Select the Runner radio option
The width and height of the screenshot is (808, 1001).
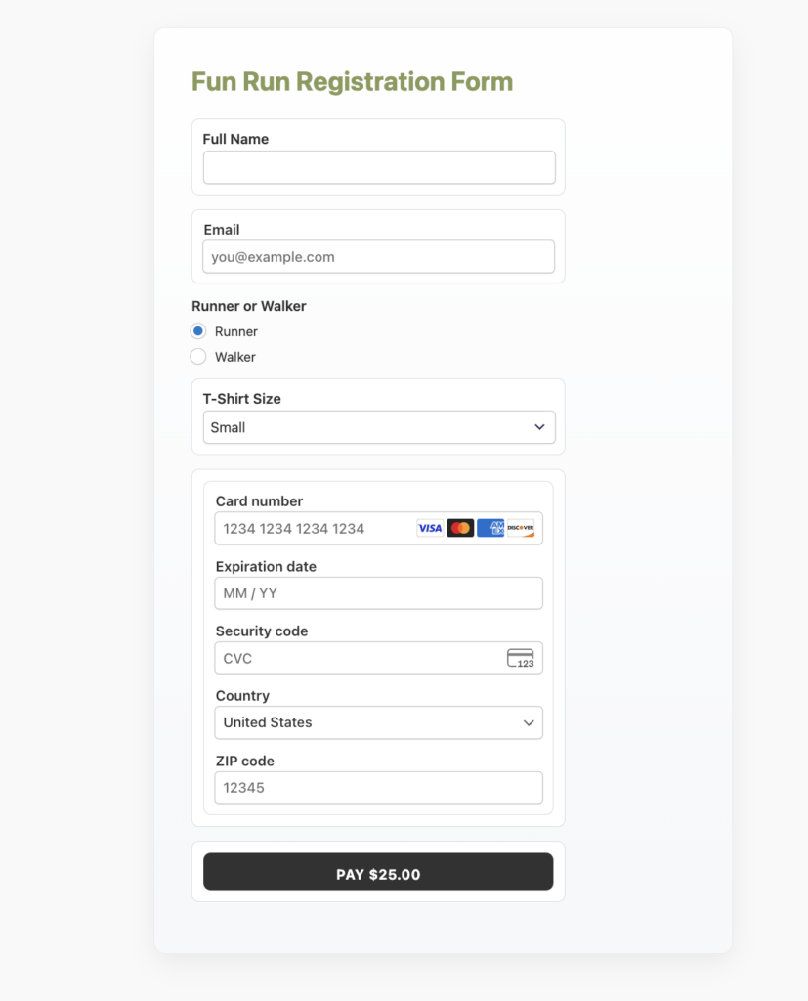pyautogui.click(x=198, y=331)
